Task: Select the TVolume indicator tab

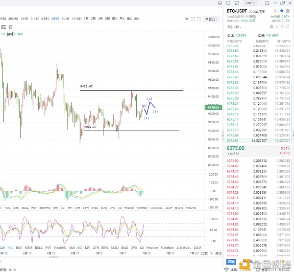Action: [x=191, y=208]
